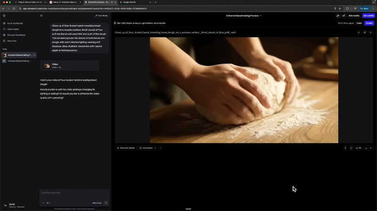
Task: Click the Describe your idea input field
Action: [x=74, y=193]
